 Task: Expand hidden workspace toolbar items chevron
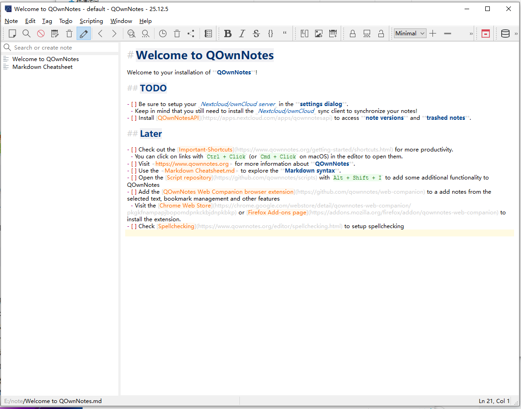coord(471,34)
